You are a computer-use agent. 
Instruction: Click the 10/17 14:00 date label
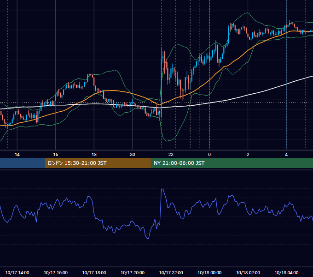coord(17,272)
